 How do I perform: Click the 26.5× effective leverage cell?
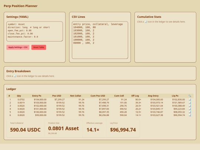(138, 106)
